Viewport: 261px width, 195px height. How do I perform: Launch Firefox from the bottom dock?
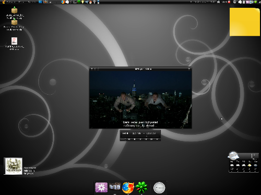(x=128, y=187)
